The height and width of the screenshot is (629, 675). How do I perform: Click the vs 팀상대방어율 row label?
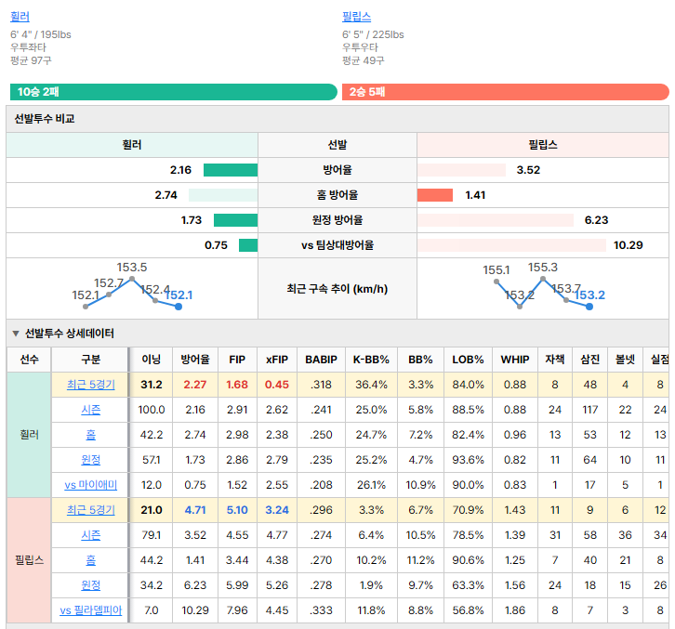tap(337, 245)
